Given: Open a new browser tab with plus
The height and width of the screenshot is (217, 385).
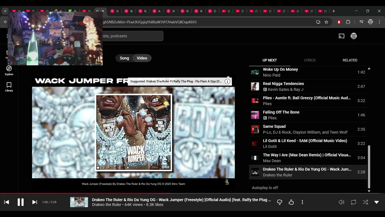Looking at the screenshot, I should tap(334, 11).
